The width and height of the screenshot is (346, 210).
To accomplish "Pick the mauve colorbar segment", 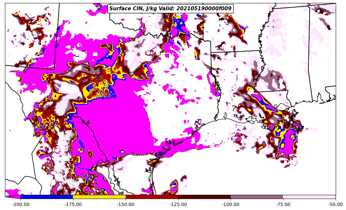I will point(257,197).
